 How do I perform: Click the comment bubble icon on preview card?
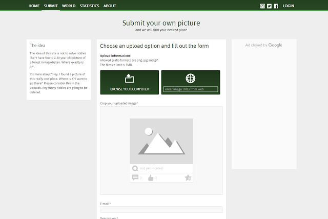135,177
